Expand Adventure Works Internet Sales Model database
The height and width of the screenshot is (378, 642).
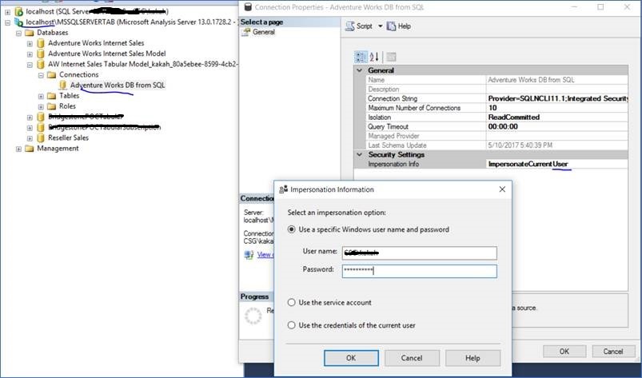[30, 54]
